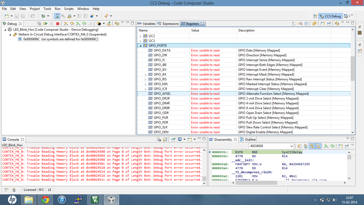This screenshot has height=205, width=364.
Task: Click the yellow Refresh icon in Registers toolbar
Action: pos(337,23)
